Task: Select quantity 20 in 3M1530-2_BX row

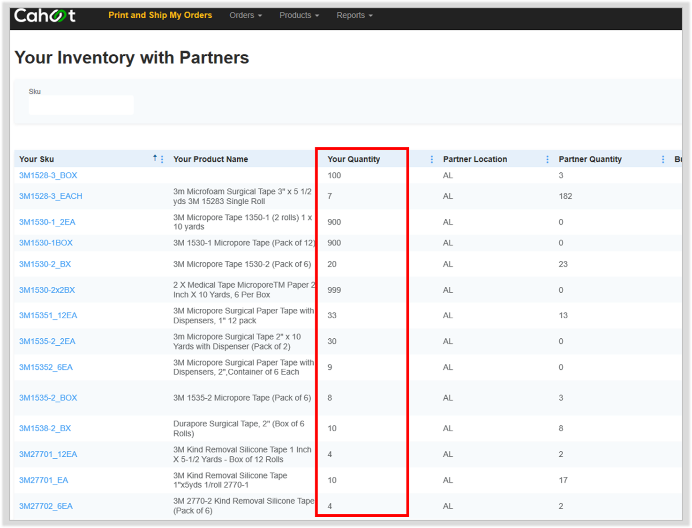Action: tap(332, 264)
